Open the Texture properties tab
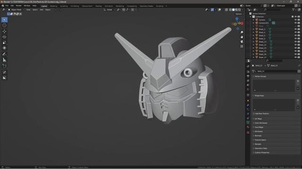 pyautogui.click(x=248, y=132)
